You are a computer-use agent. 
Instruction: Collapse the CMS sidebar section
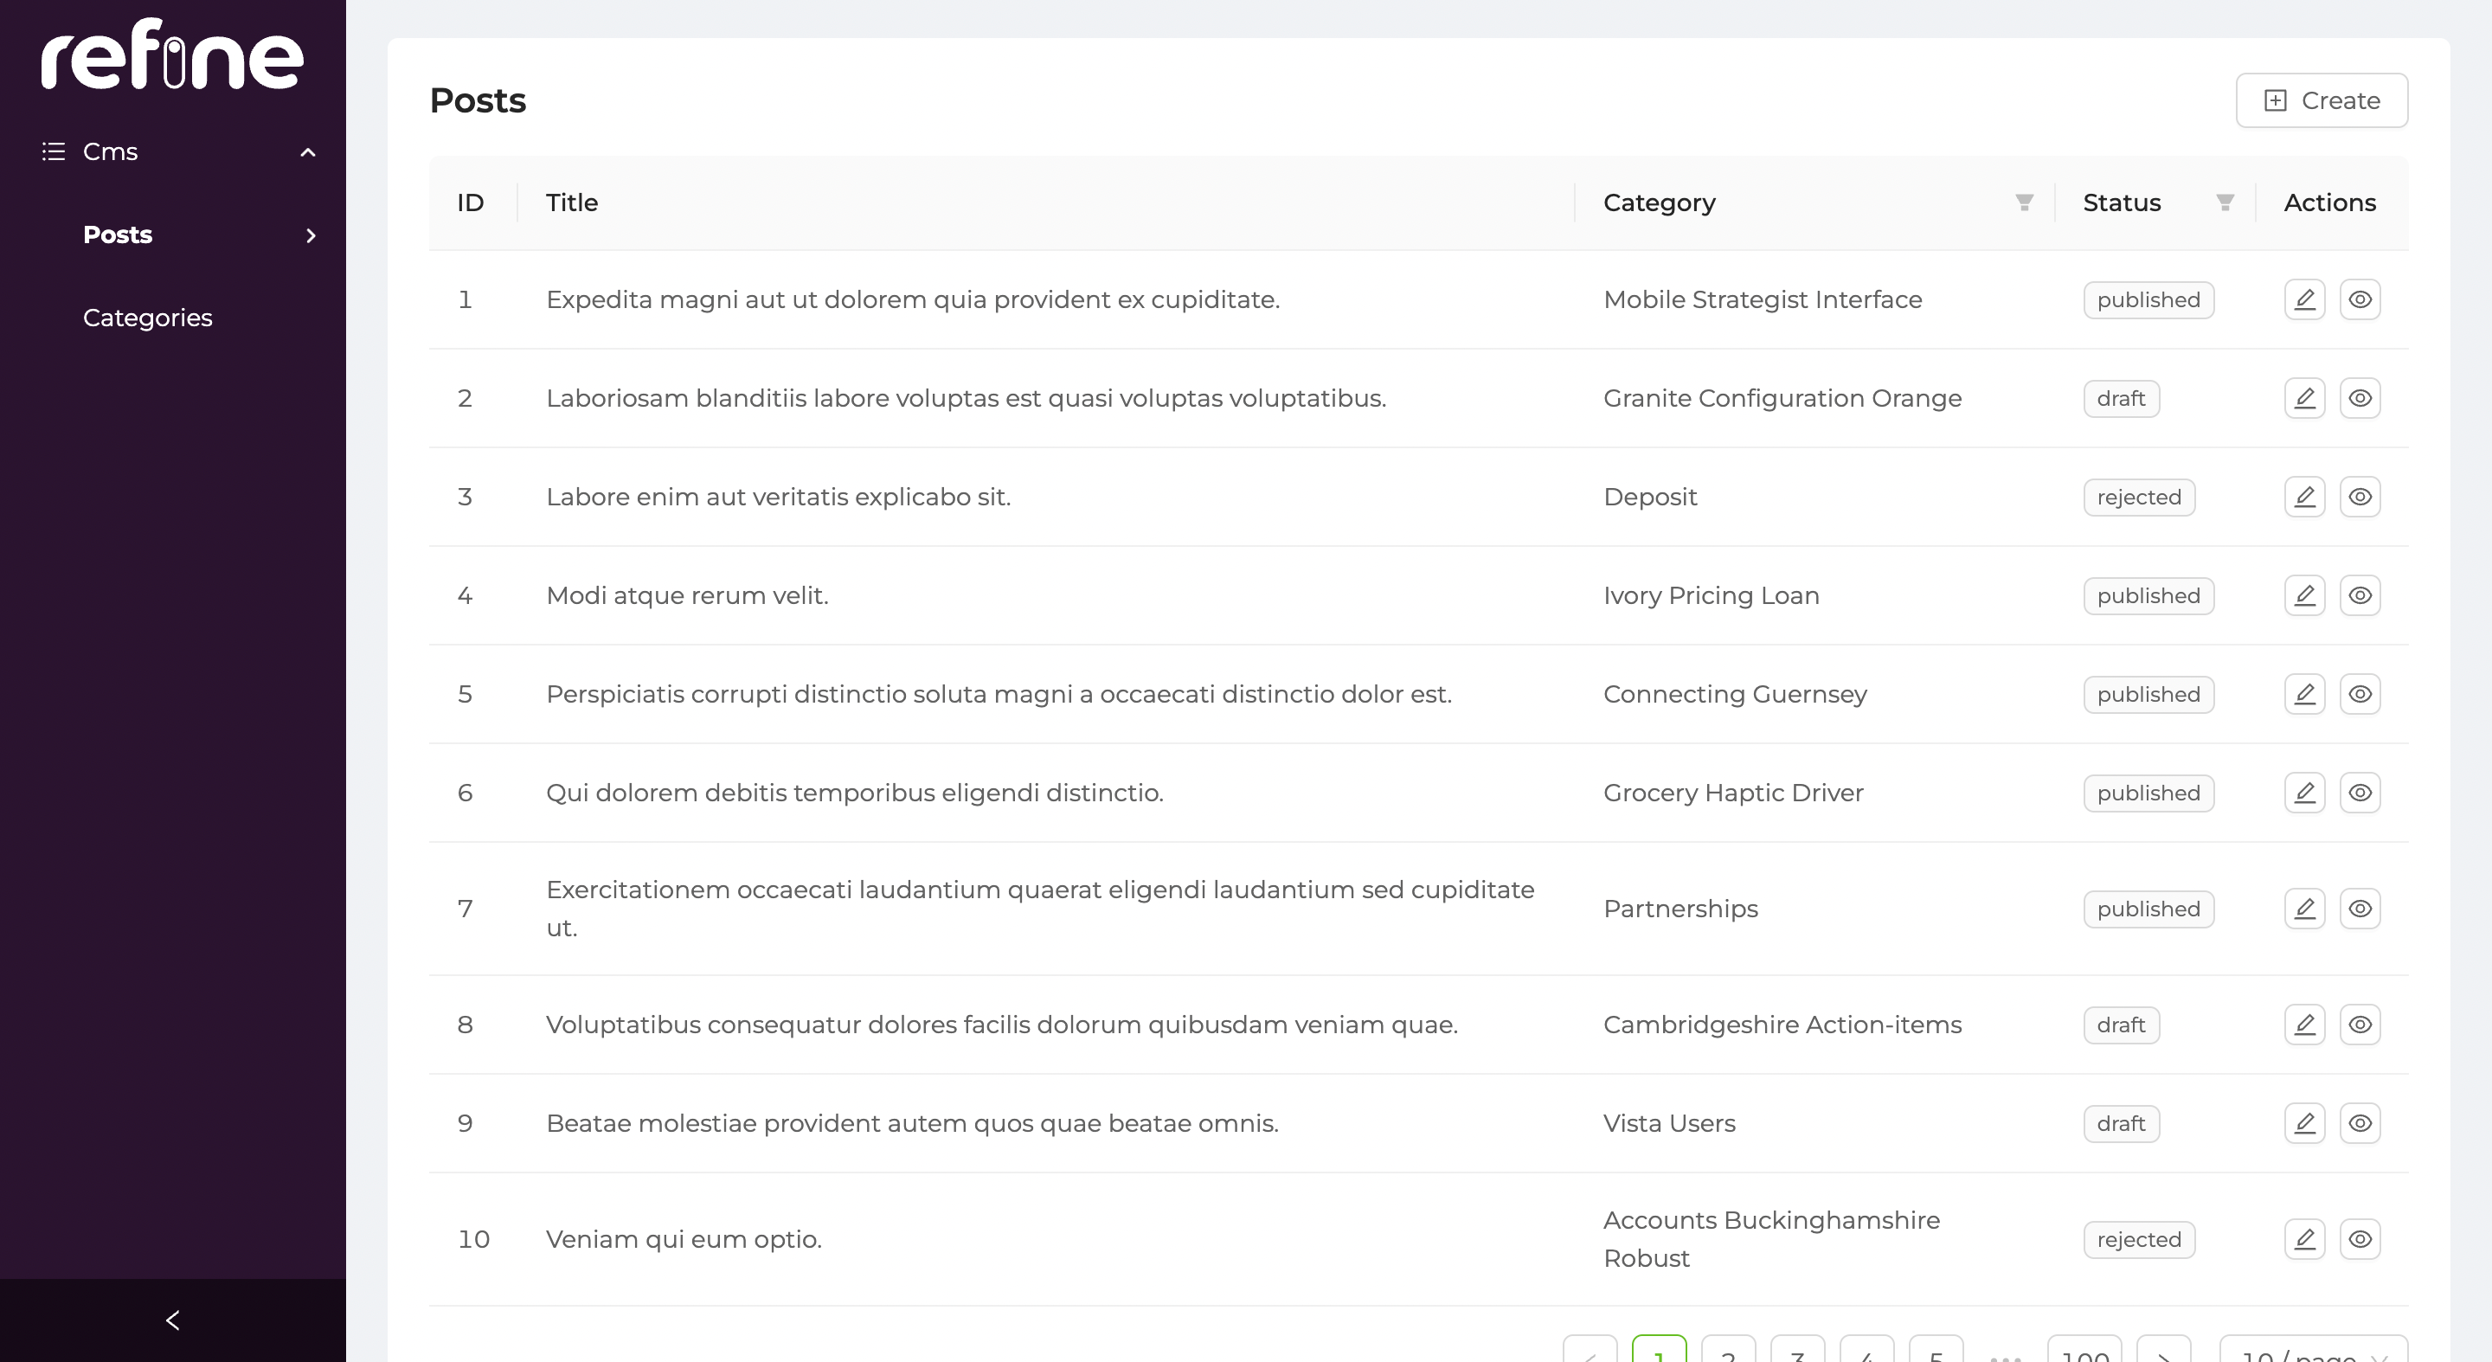pyautogui.click(x=307, y=151)
